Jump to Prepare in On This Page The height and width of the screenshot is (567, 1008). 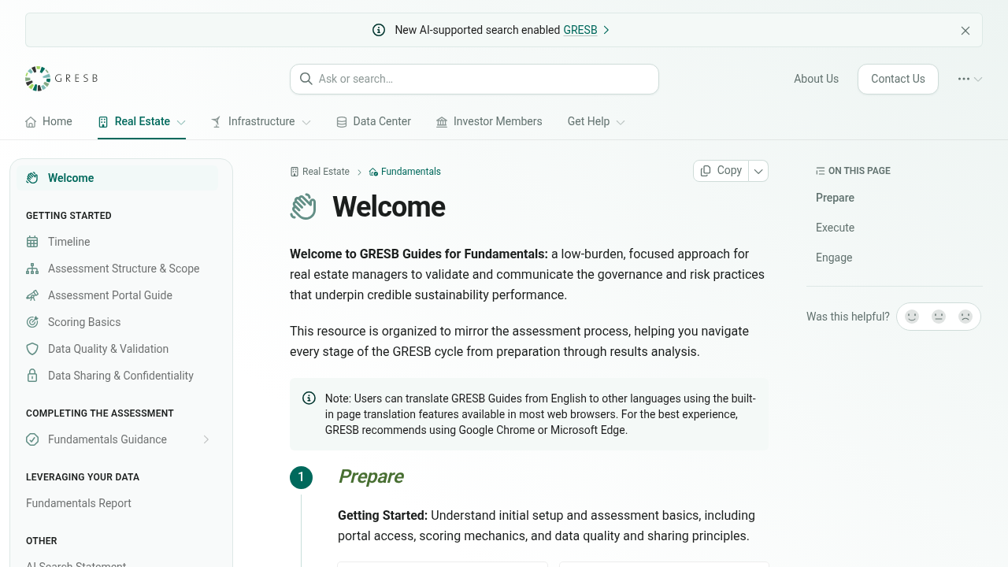(x=835, y=198)
